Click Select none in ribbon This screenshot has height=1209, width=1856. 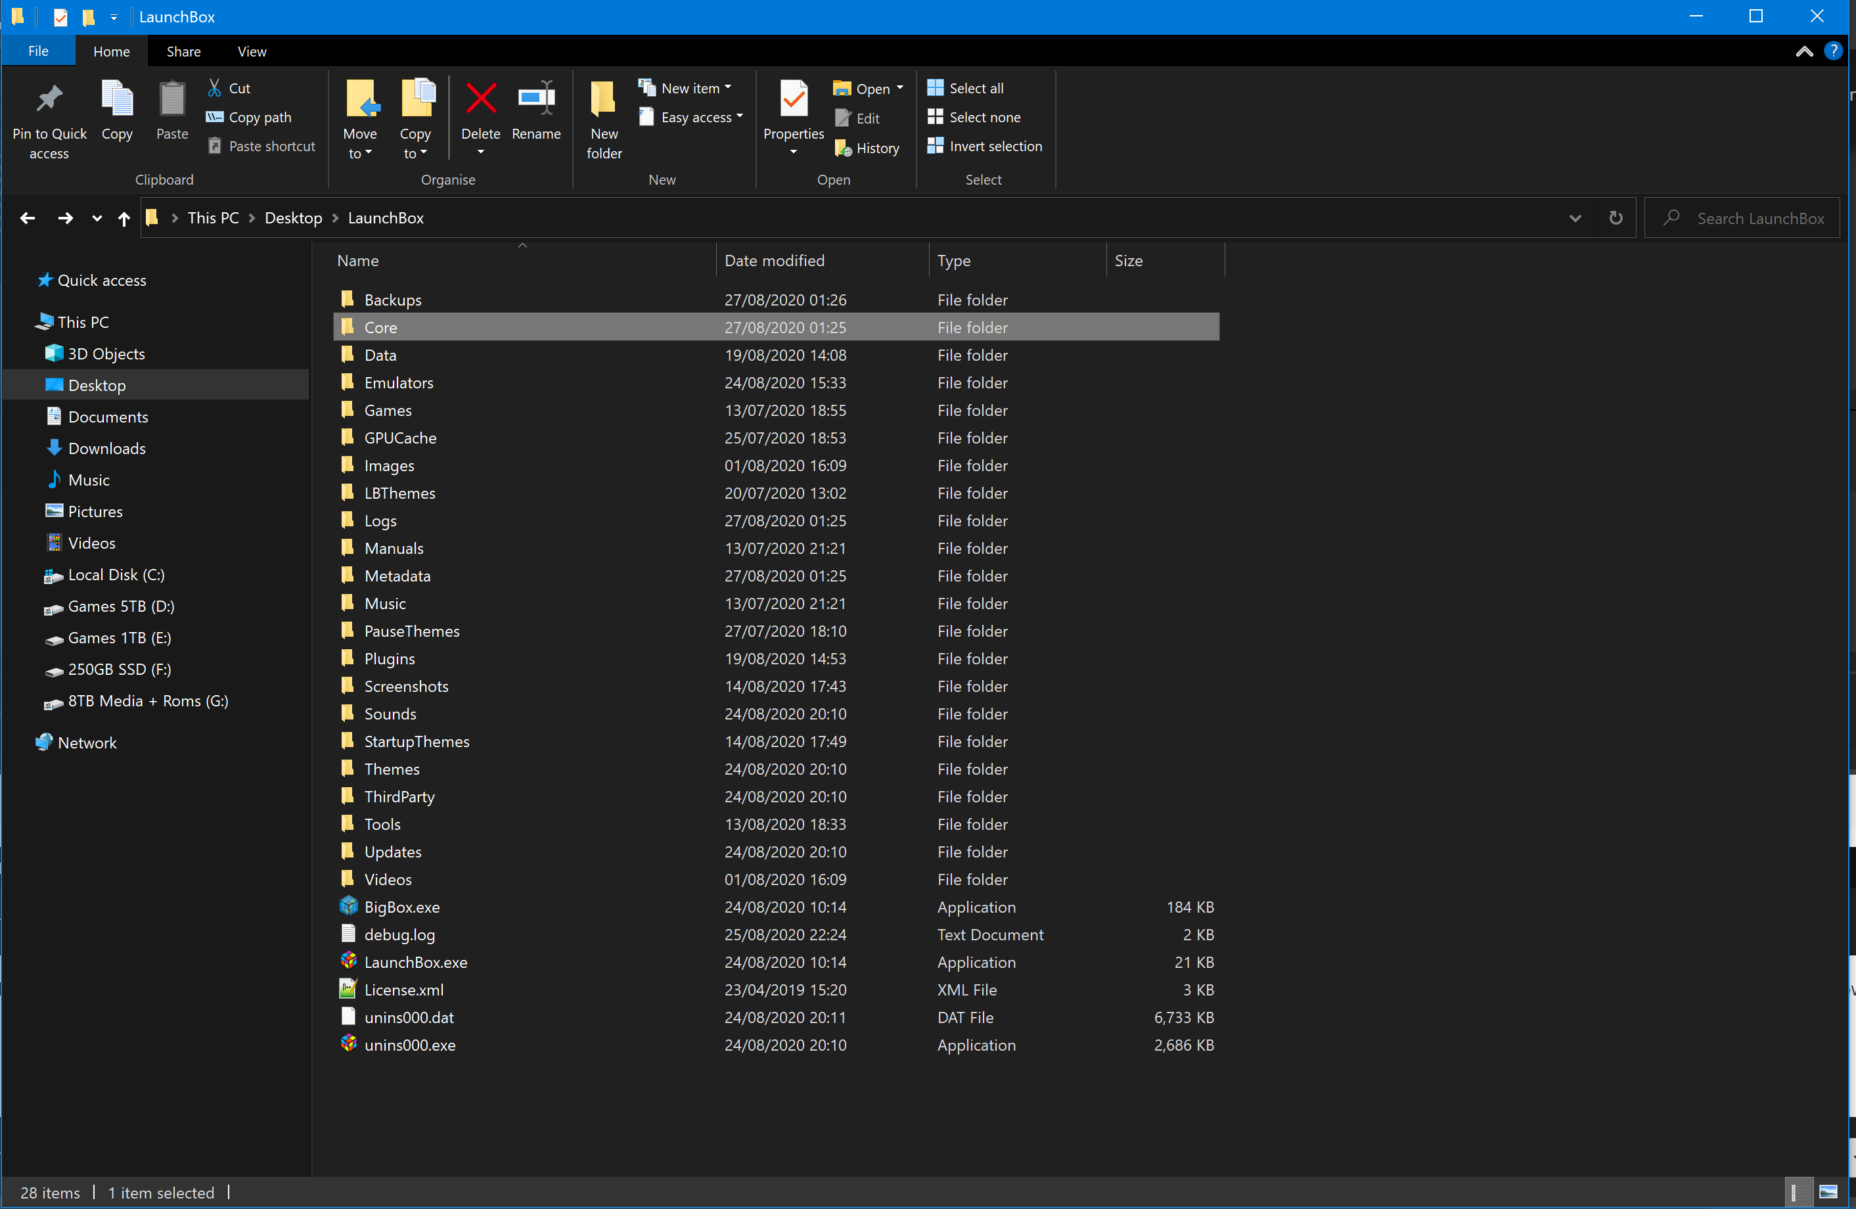coord(973,117)
